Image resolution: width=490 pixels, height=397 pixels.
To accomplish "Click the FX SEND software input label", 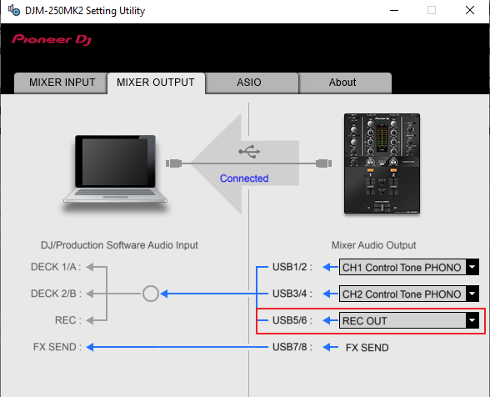I will point(57,347).
